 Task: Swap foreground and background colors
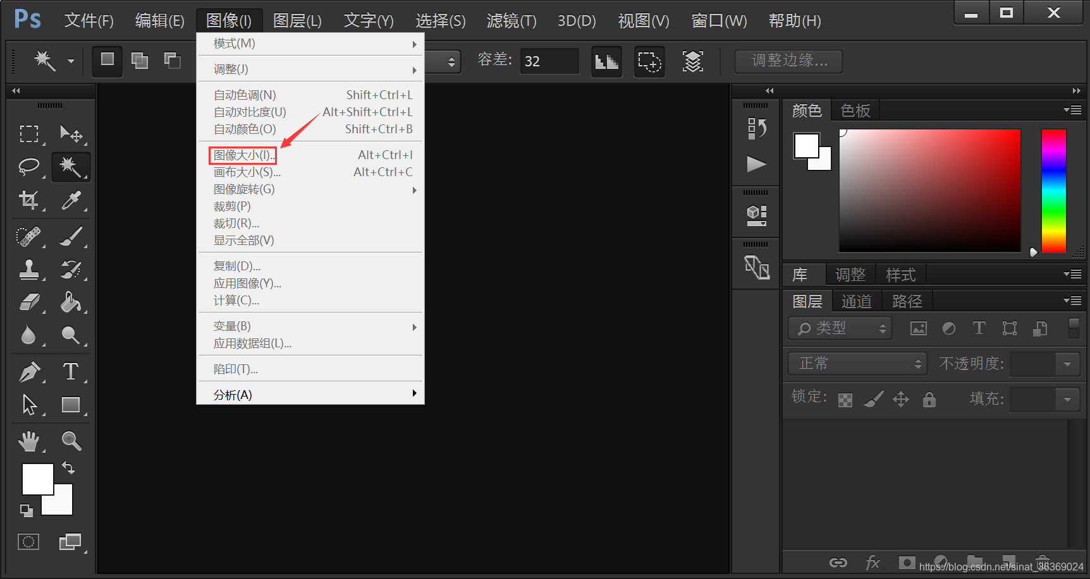coord(68,468)
